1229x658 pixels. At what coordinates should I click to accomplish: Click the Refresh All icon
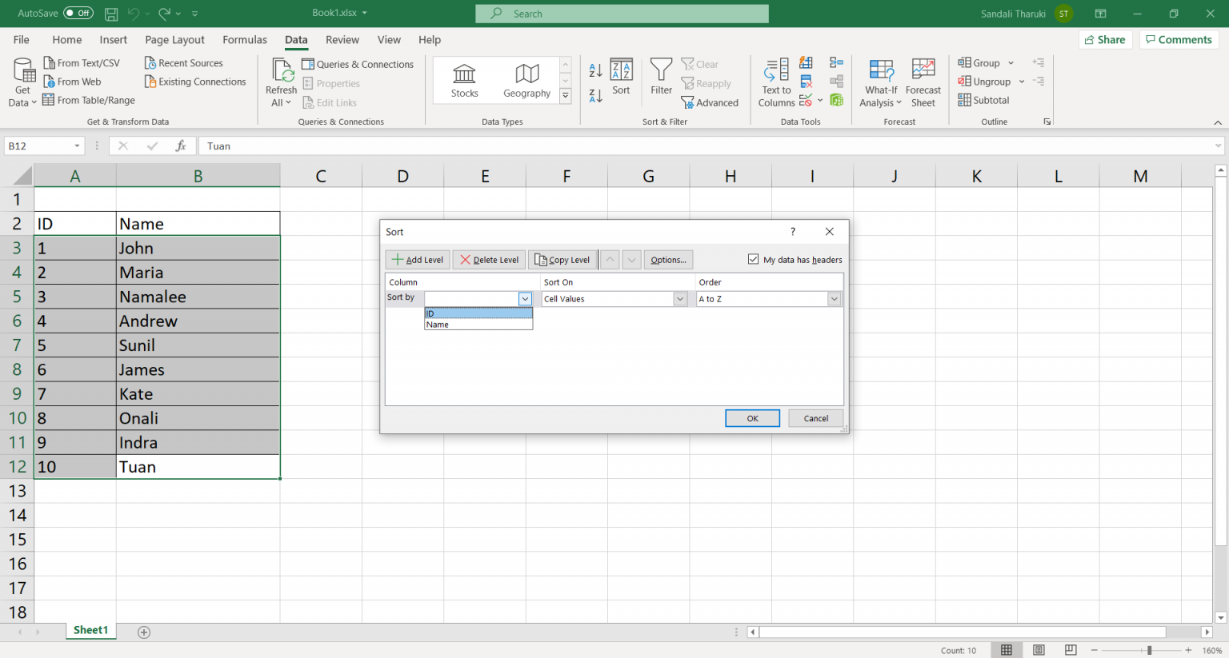pos(281,80)
